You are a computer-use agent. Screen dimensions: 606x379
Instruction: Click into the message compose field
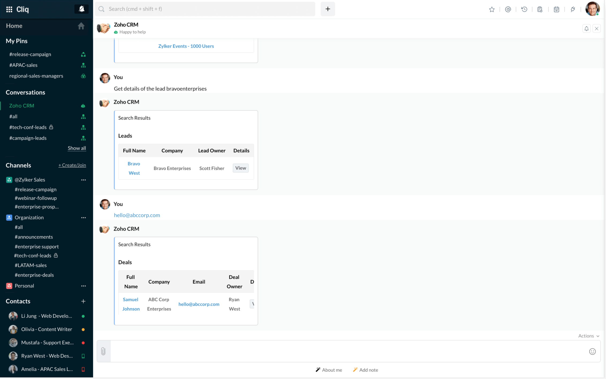(348, 351)
